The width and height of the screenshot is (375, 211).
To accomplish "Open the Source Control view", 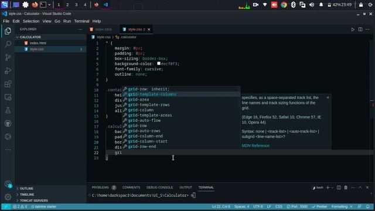I will [x=8, y=57].
